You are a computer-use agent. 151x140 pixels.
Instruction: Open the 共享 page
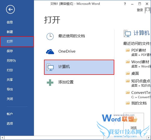coord(10,80)
